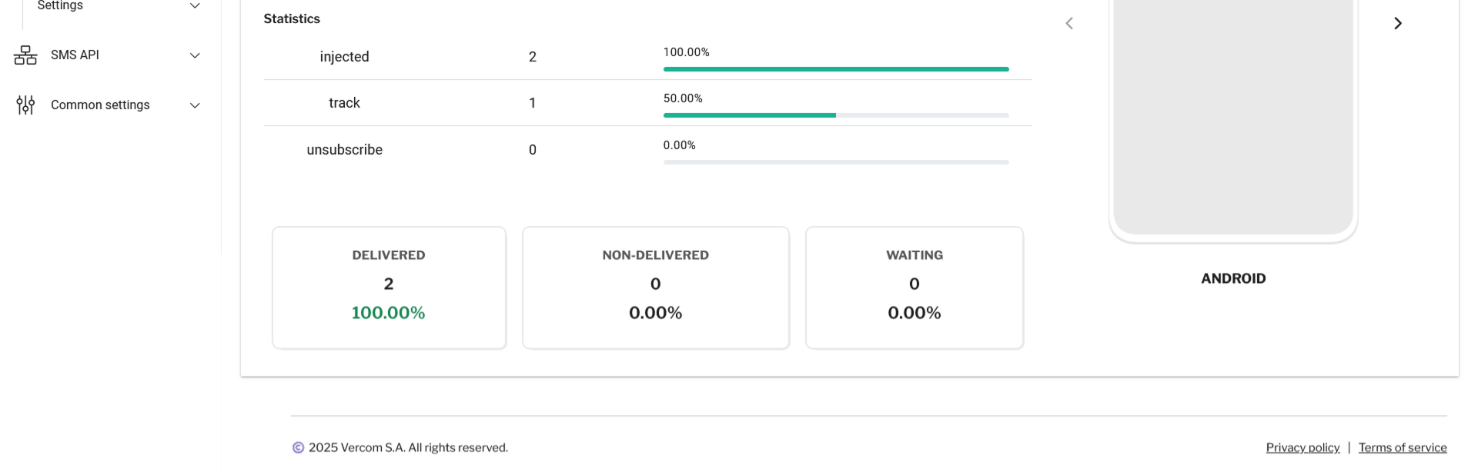Advance to next phone preview arrow
Screen dimensions: 1478x472
(x=1398, y=24)
